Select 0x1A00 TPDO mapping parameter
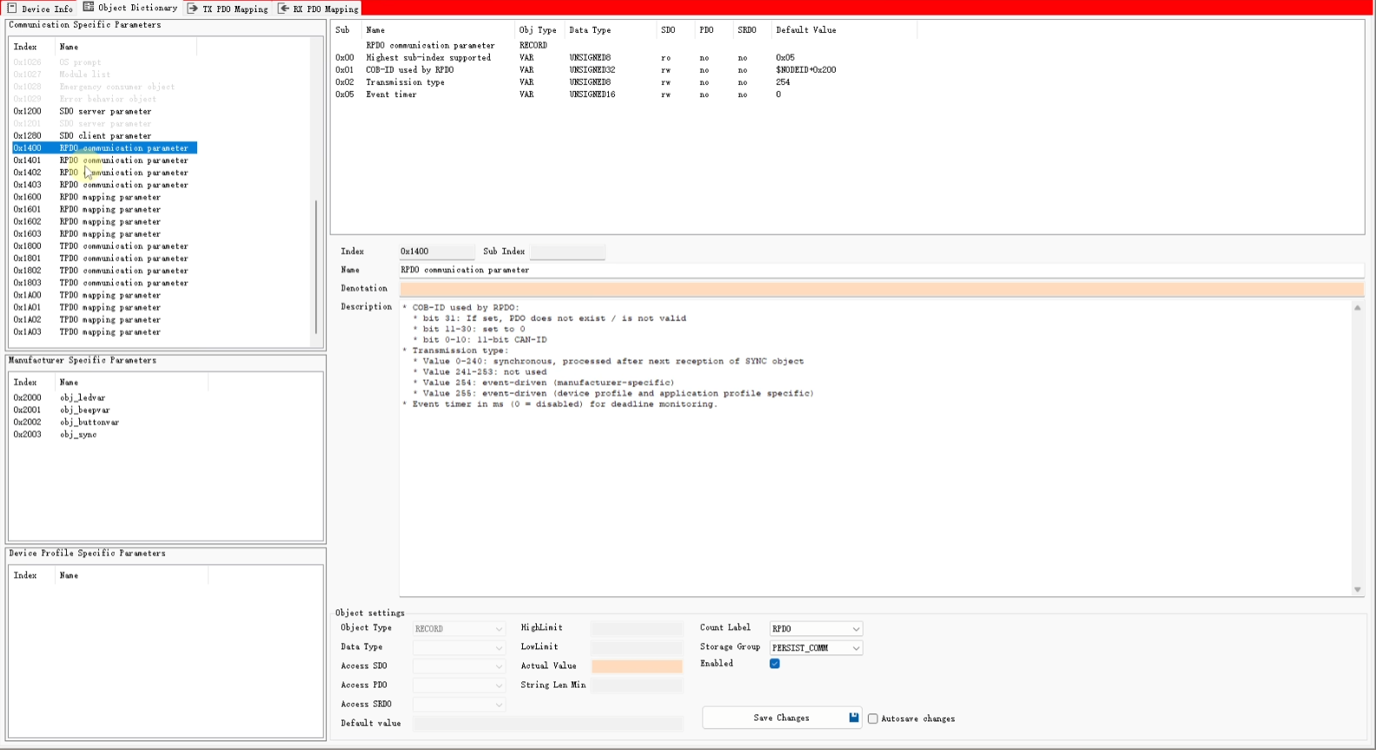1376x750 pixels. 104,295
